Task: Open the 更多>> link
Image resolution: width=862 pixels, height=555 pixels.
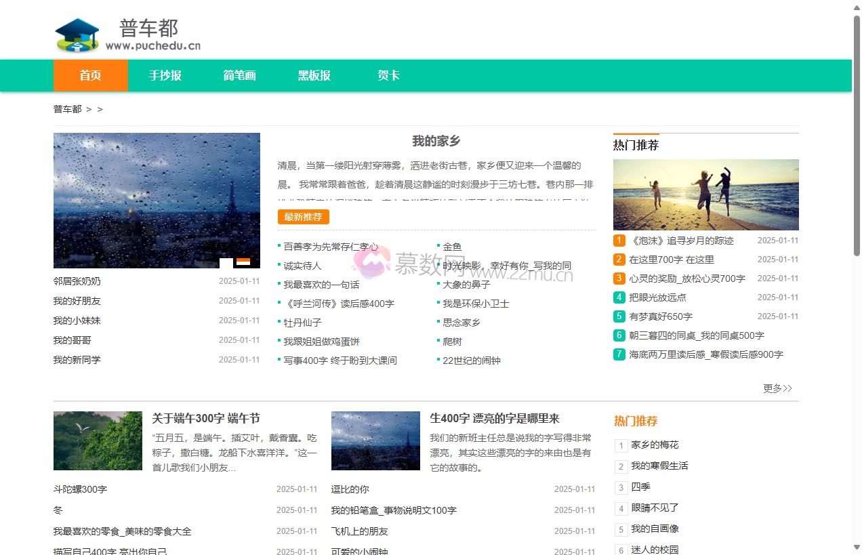Action: [777, 388]
